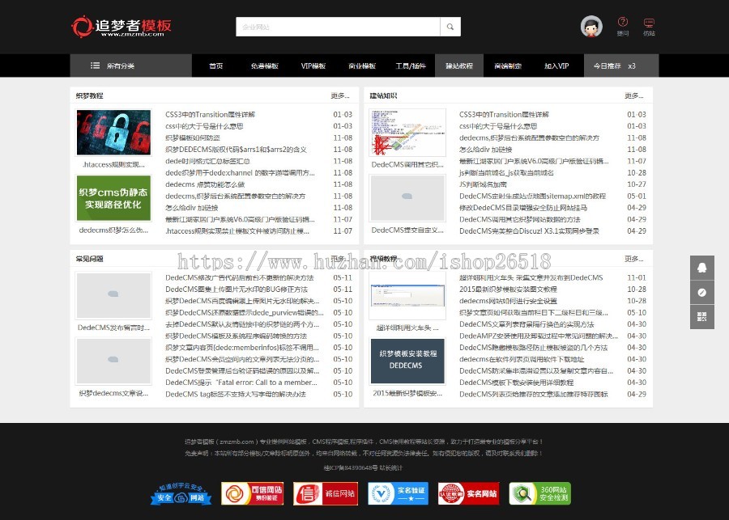Viewport: 729px width, 520px height.
Task: Open 织梦DEDECMS版权代码$arrs1和$arrs2的含义 article
Action: (236, 150)
